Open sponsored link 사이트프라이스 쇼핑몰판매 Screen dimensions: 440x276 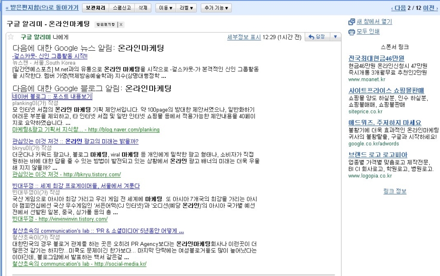tap(386, 90)
